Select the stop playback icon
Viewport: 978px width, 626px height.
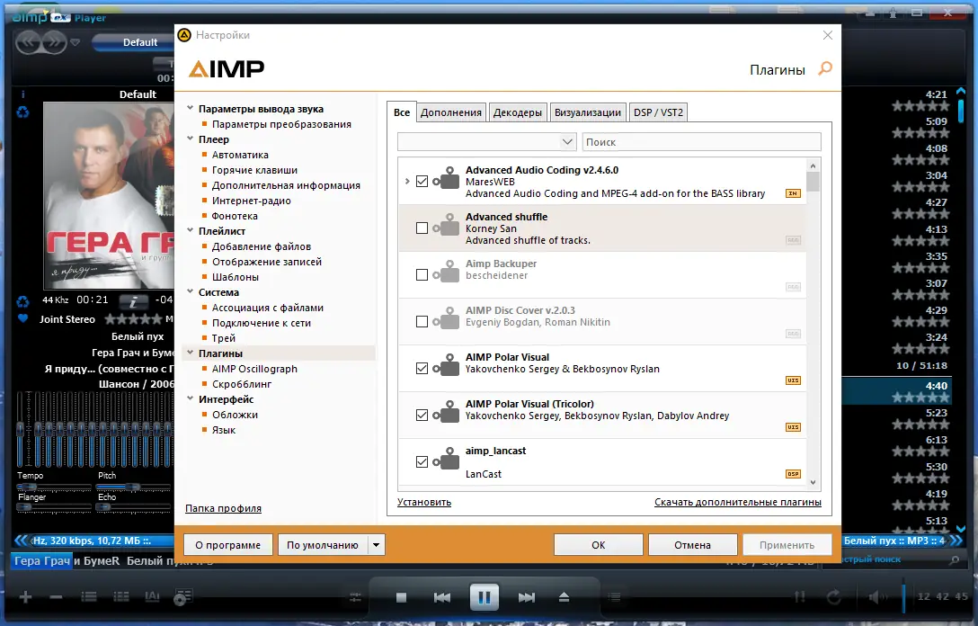click(x=400, y=596)
